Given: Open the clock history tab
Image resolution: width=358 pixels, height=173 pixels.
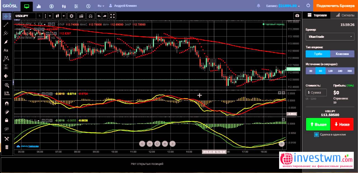Looking at the screenshot, I should coord(89,6).
